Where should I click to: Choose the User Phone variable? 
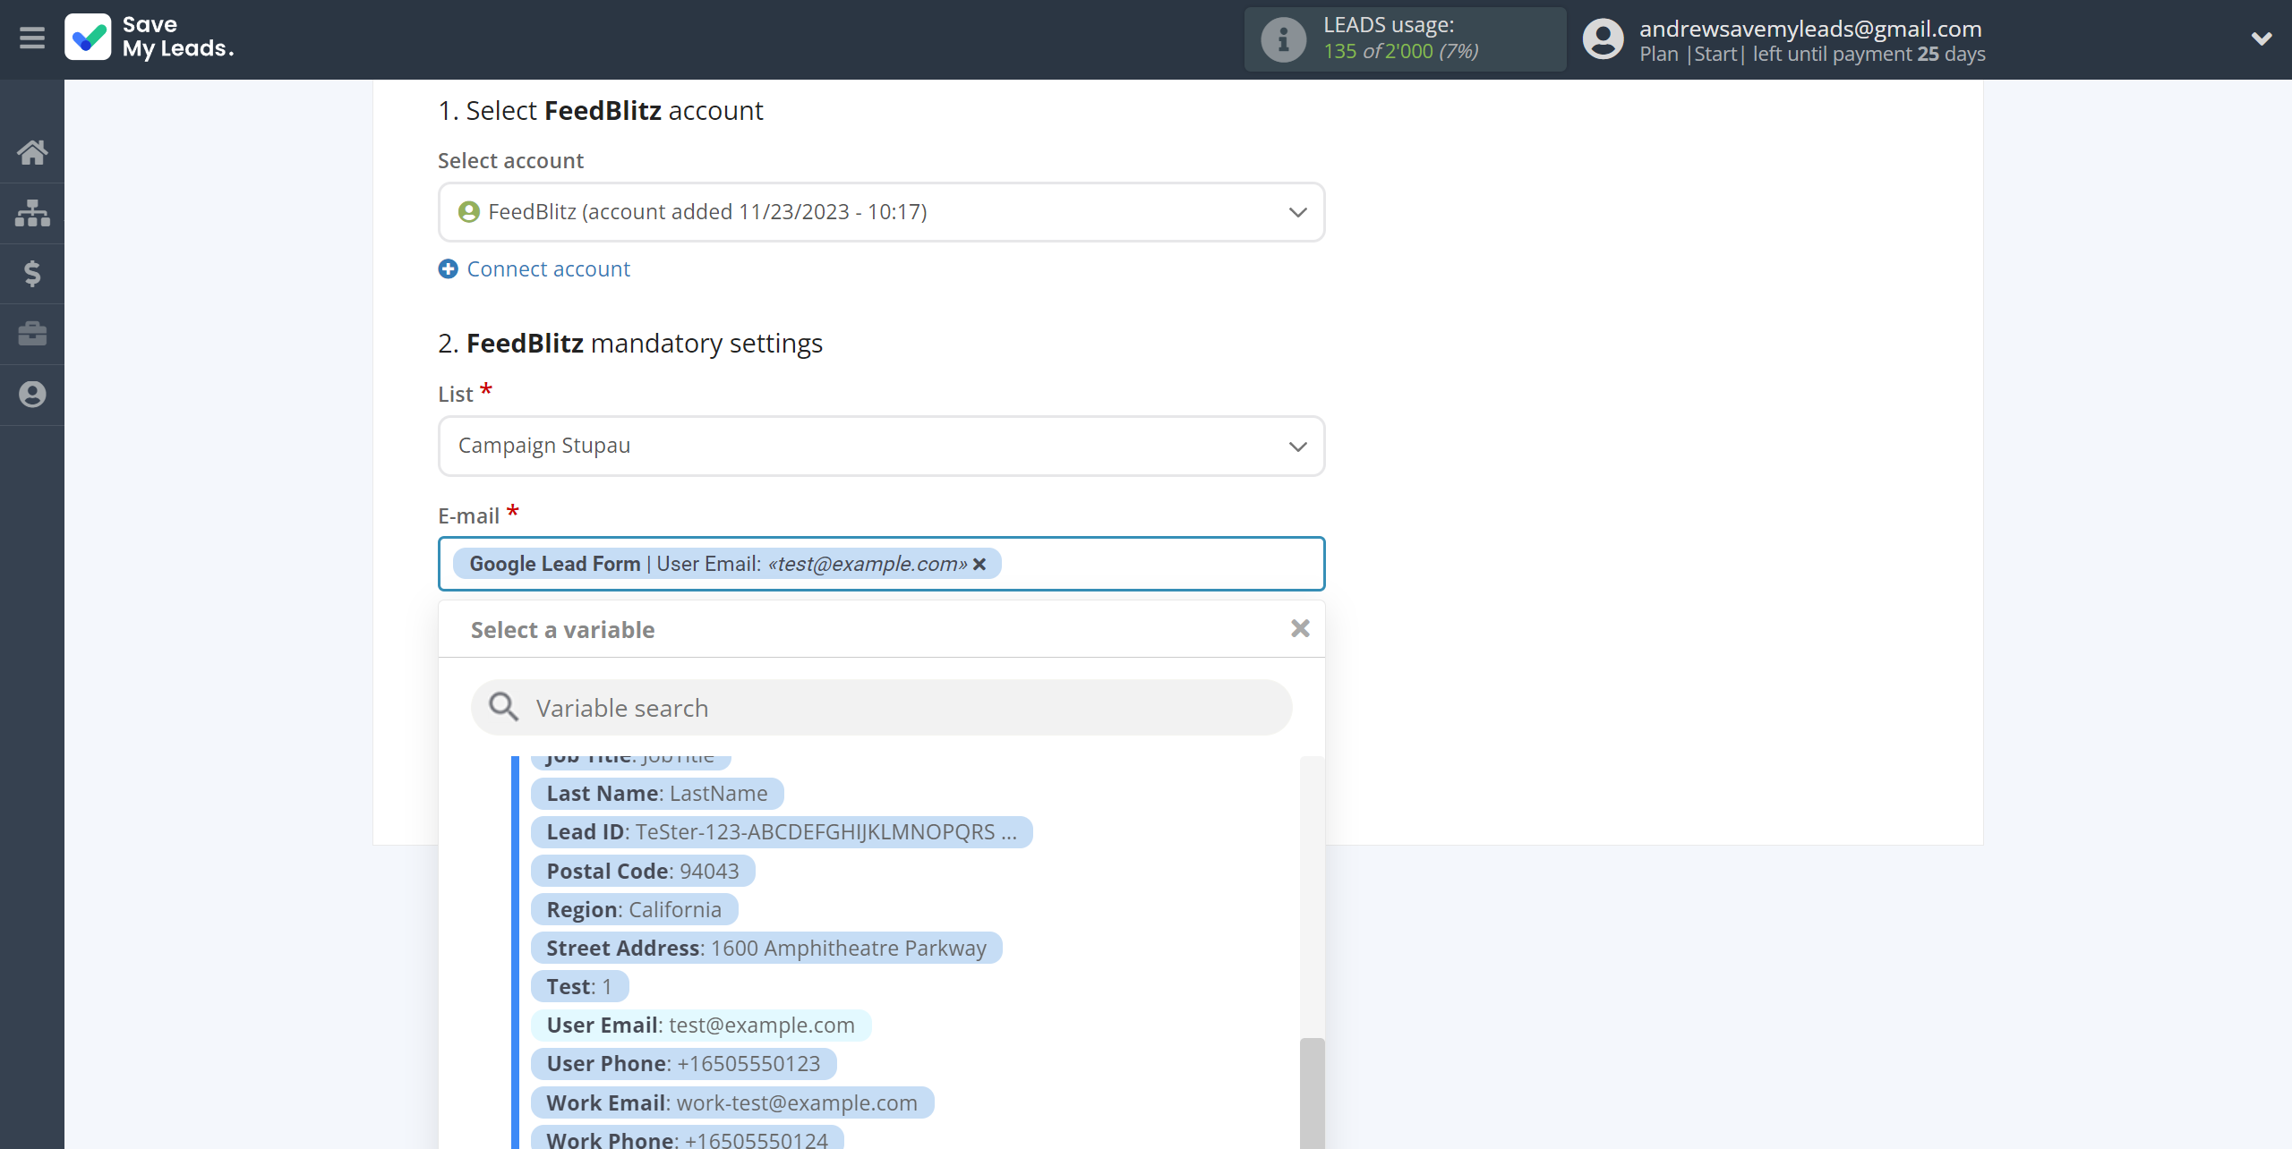click(x=683, y=1063)
